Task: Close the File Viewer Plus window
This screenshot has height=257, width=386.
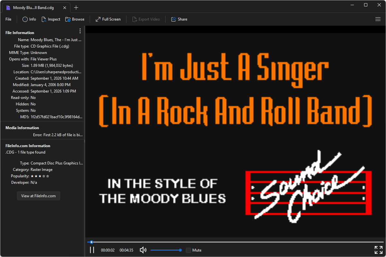Action: coord(380,5)
